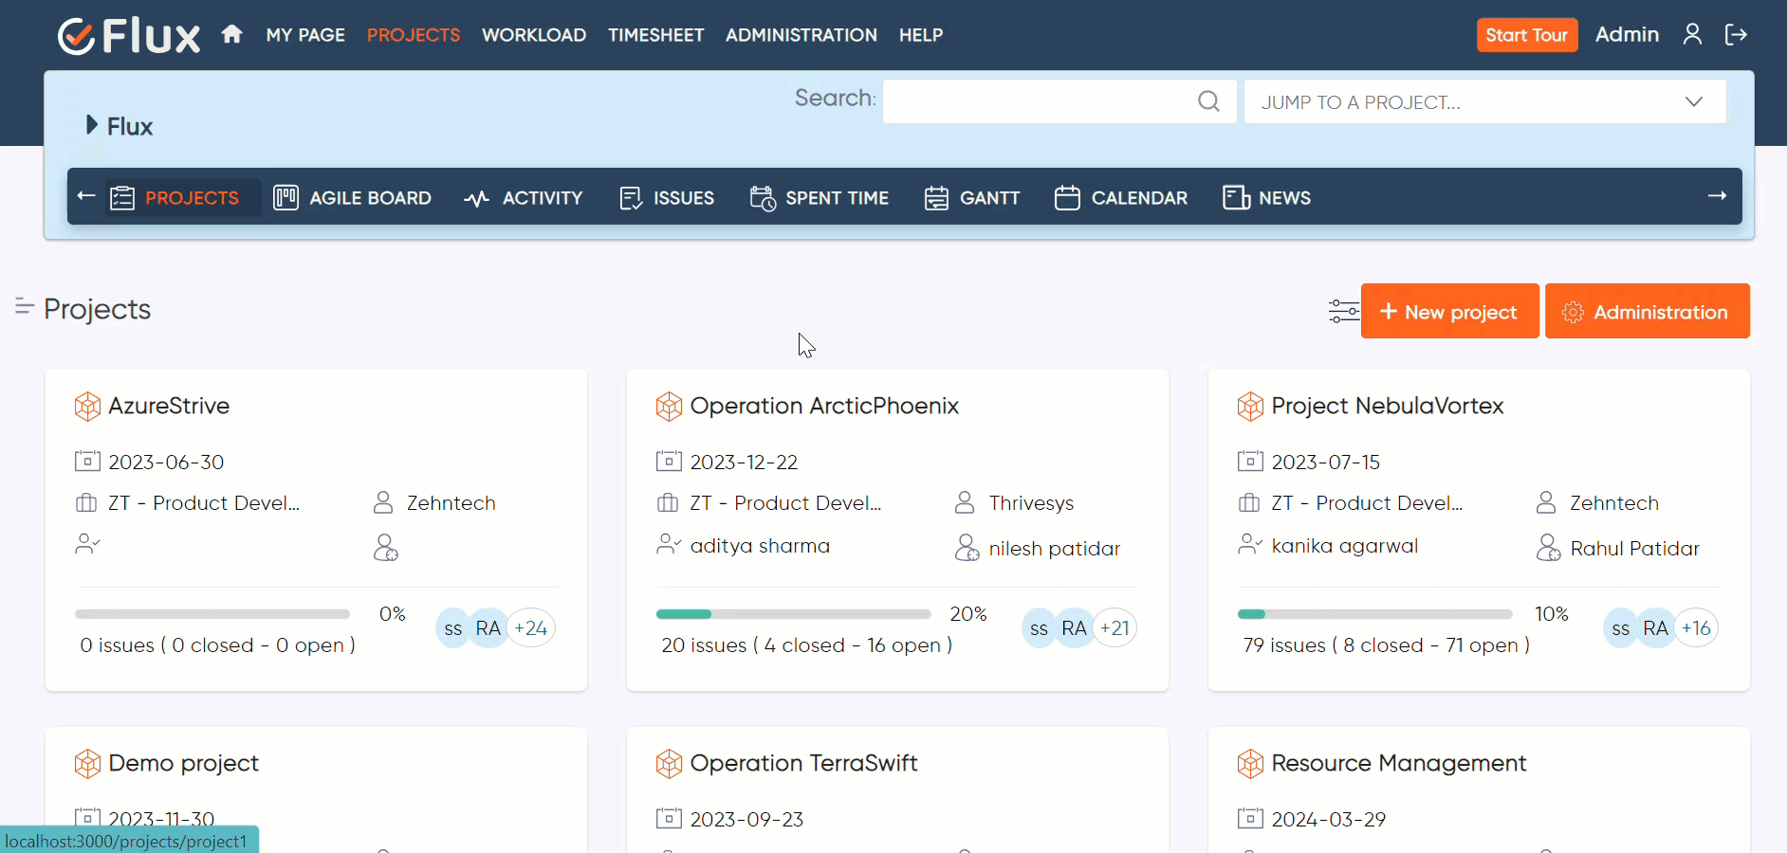Click the logout icon
Viewport: 1787px width, 853px height.
1736,35
